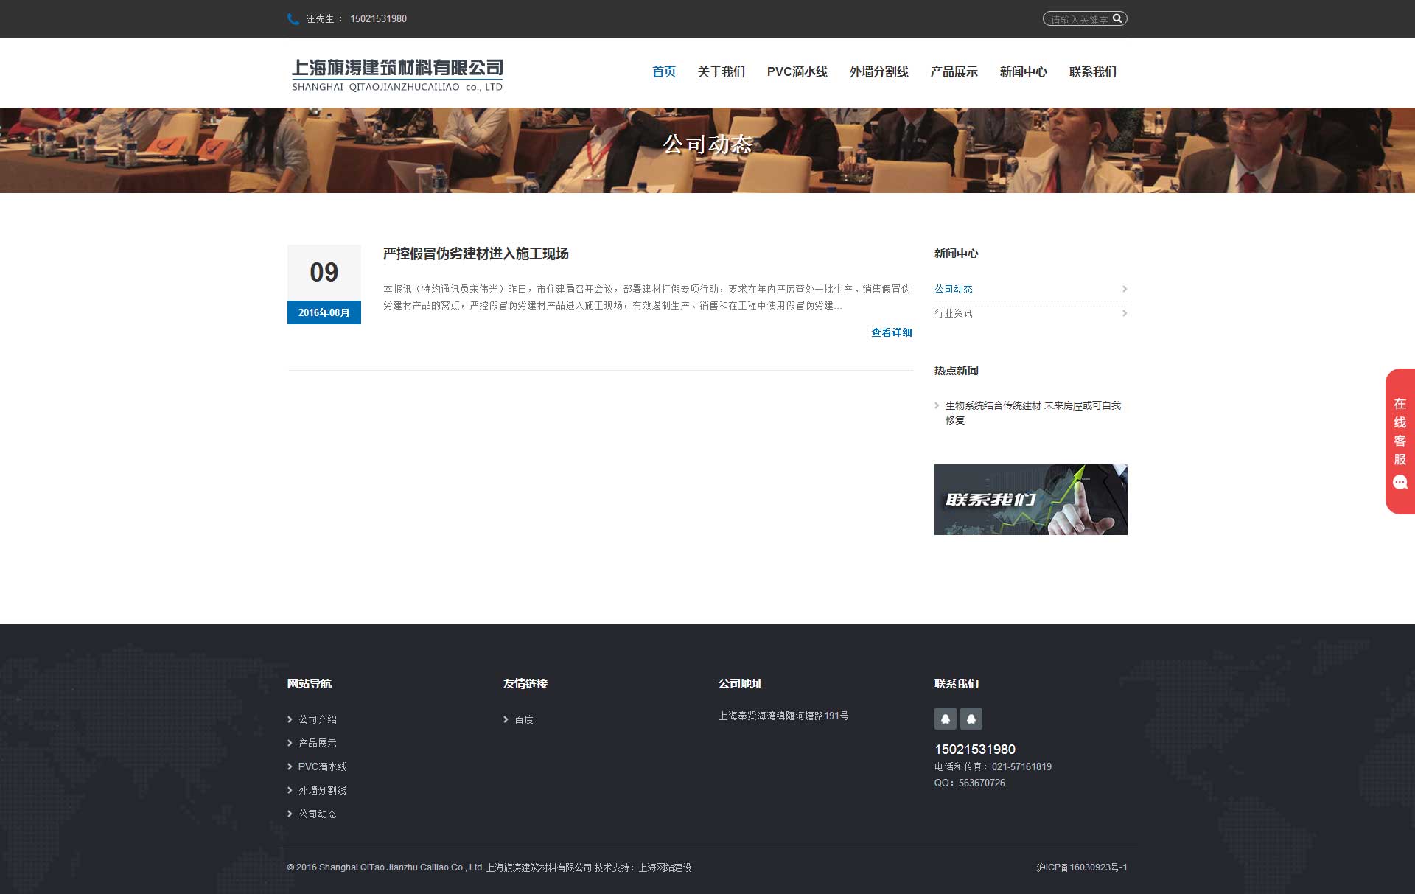The height and width of the screenshot is (894, 1415).
Task: Click footer link 产品展示
Action: (318, 743)
